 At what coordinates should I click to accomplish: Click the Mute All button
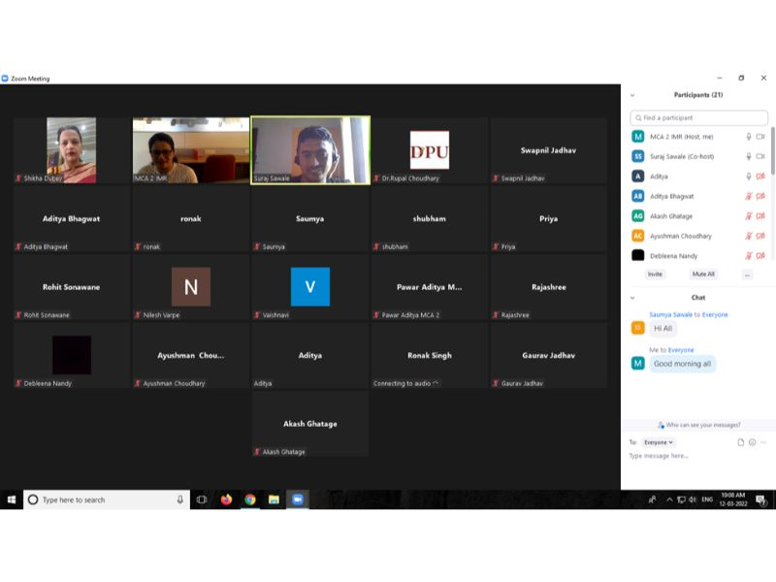(703, 275)
